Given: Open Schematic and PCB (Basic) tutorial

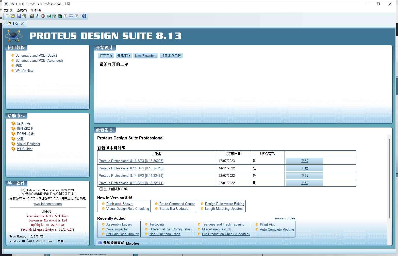Looking at the screenshot, I should click(36, 55).
